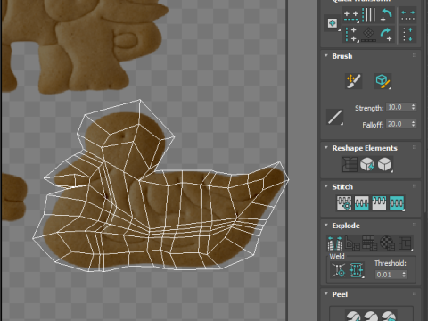
Task: Click the Linear Align vertical bars icon
Action: coord(369,15)
